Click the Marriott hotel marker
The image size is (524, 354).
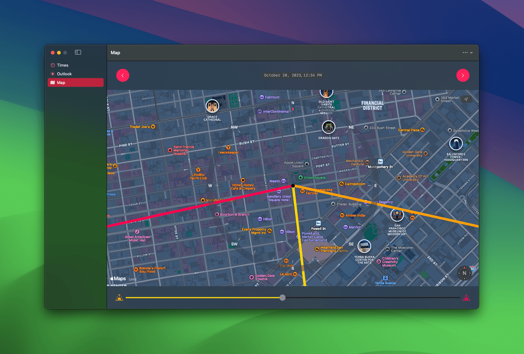point(345,227)
